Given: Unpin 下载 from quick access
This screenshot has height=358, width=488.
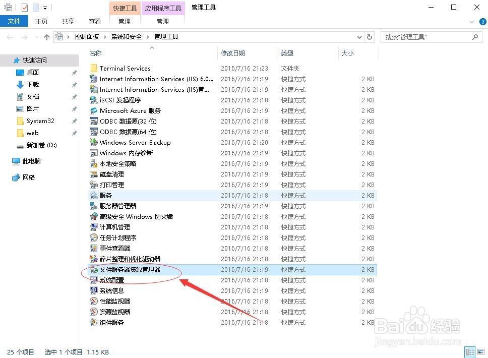Looking at the screenshot, I should click(75, 83).
